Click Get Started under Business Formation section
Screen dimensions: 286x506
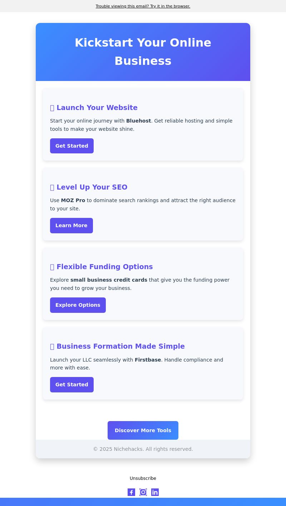[72, 385]
